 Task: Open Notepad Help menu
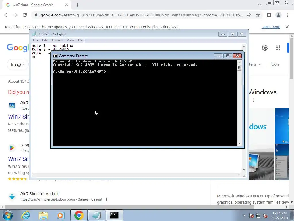click(82, 40)
